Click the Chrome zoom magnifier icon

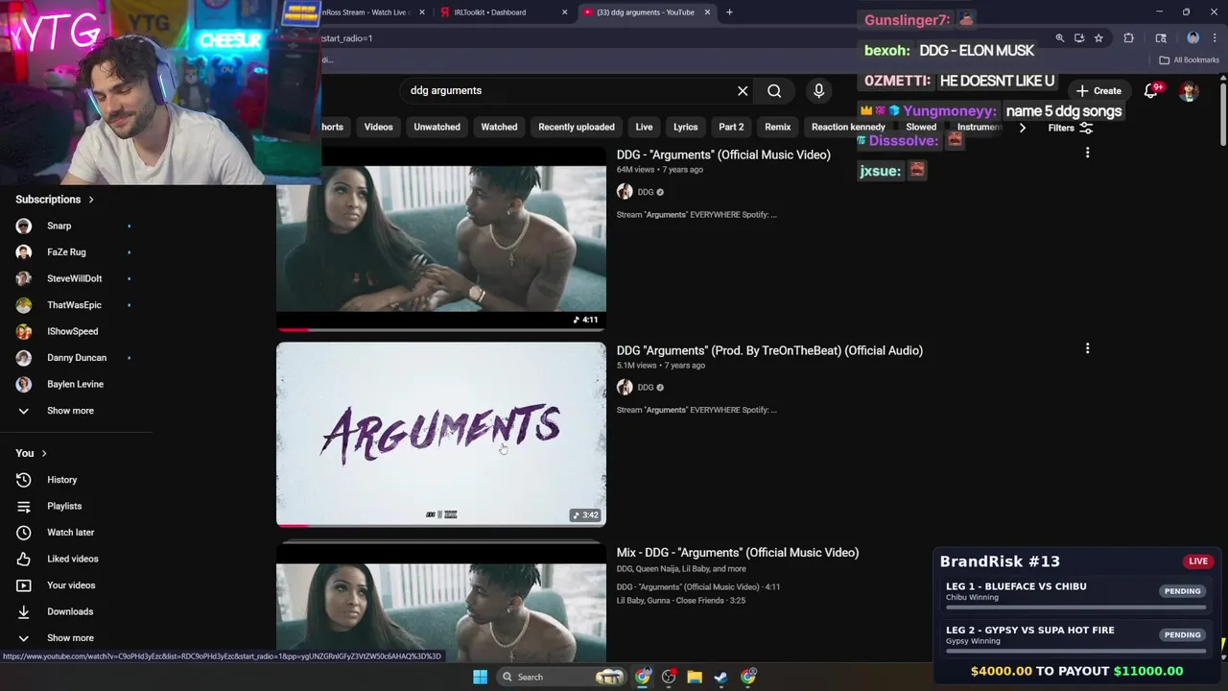coord(1059,38)
